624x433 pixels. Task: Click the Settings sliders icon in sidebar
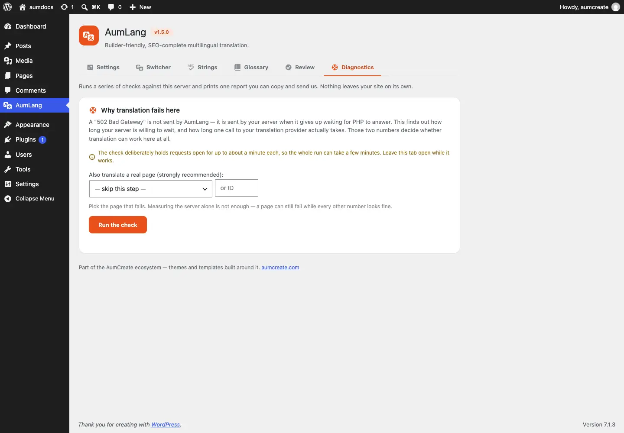[8, 184]
